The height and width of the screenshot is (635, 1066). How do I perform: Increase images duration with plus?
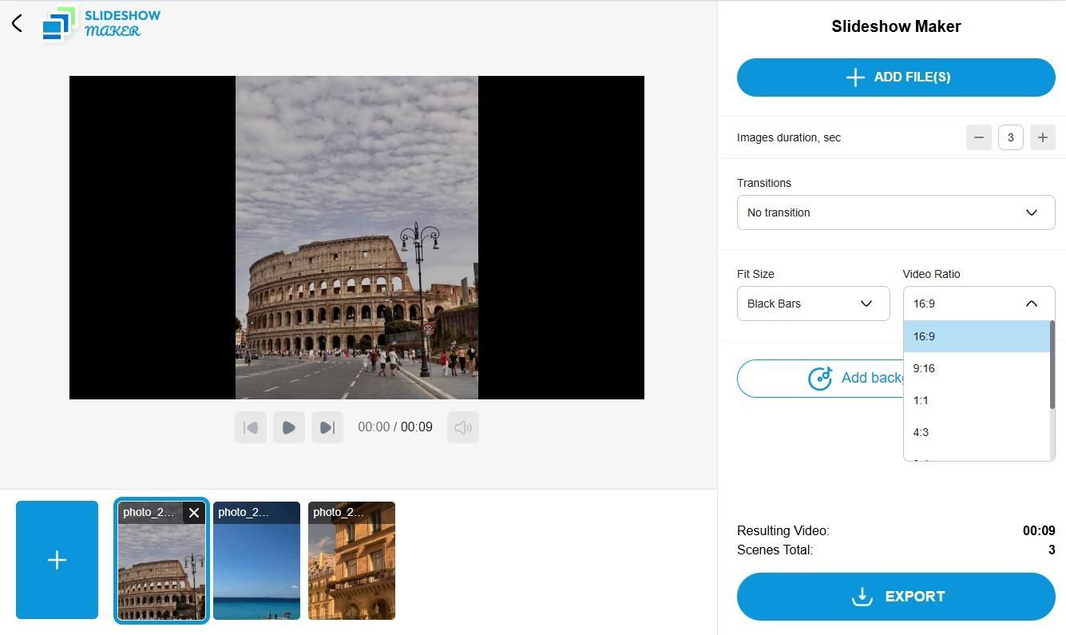pyautogui.click(x=1043, y=137)
